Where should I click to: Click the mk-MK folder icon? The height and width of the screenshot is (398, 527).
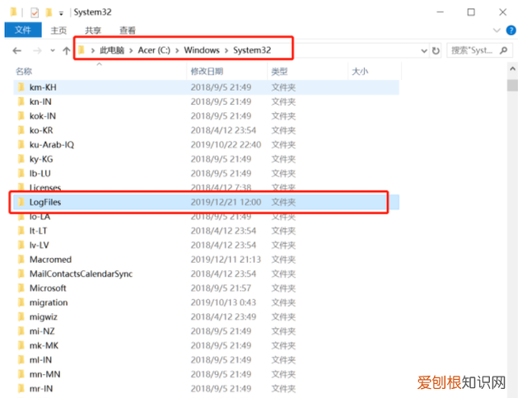tap(21, 345)
